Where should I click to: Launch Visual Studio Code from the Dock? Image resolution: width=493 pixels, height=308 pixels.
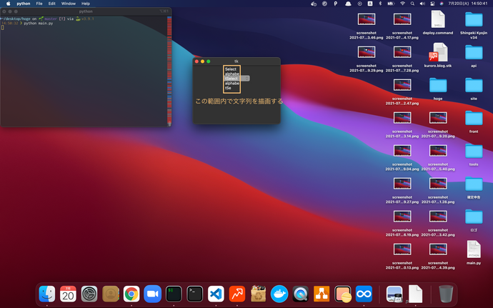pyautogui.click(x=216, y=294)
